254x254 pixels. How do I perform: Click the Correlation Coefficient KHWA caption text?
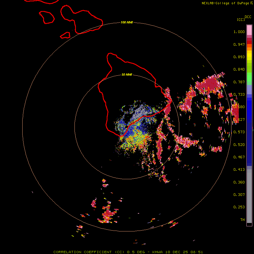pyautogui.click(x=128, y=252)
